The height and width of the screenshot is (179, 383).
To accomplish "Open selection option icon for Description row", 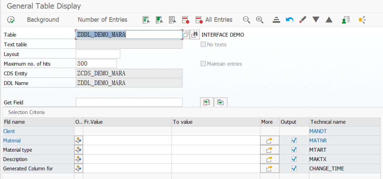I will (79, 159).
